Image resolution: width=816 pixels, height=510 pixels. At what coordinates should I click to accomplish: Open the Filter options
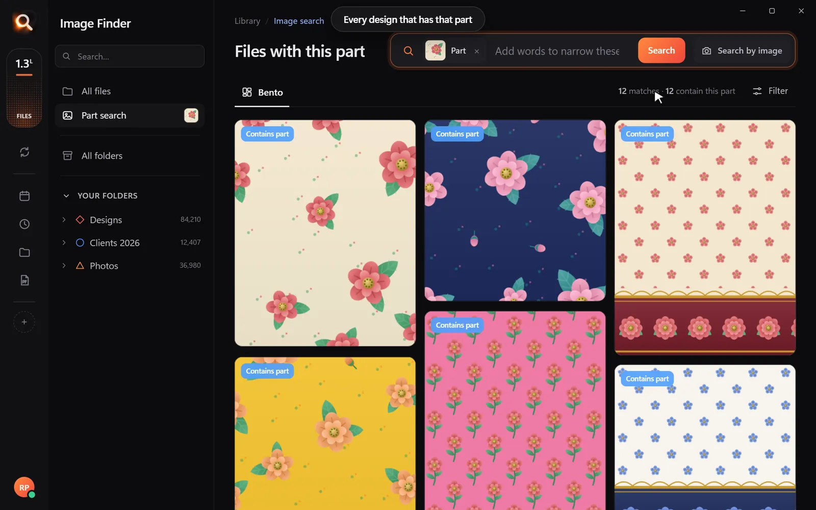coord(770,91)
